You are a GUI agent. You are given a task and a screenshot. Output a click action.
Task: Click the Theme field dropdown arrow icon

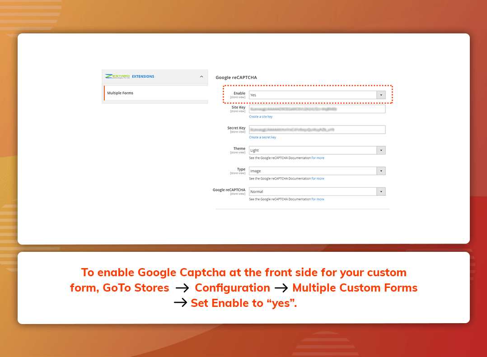(381, 150)
